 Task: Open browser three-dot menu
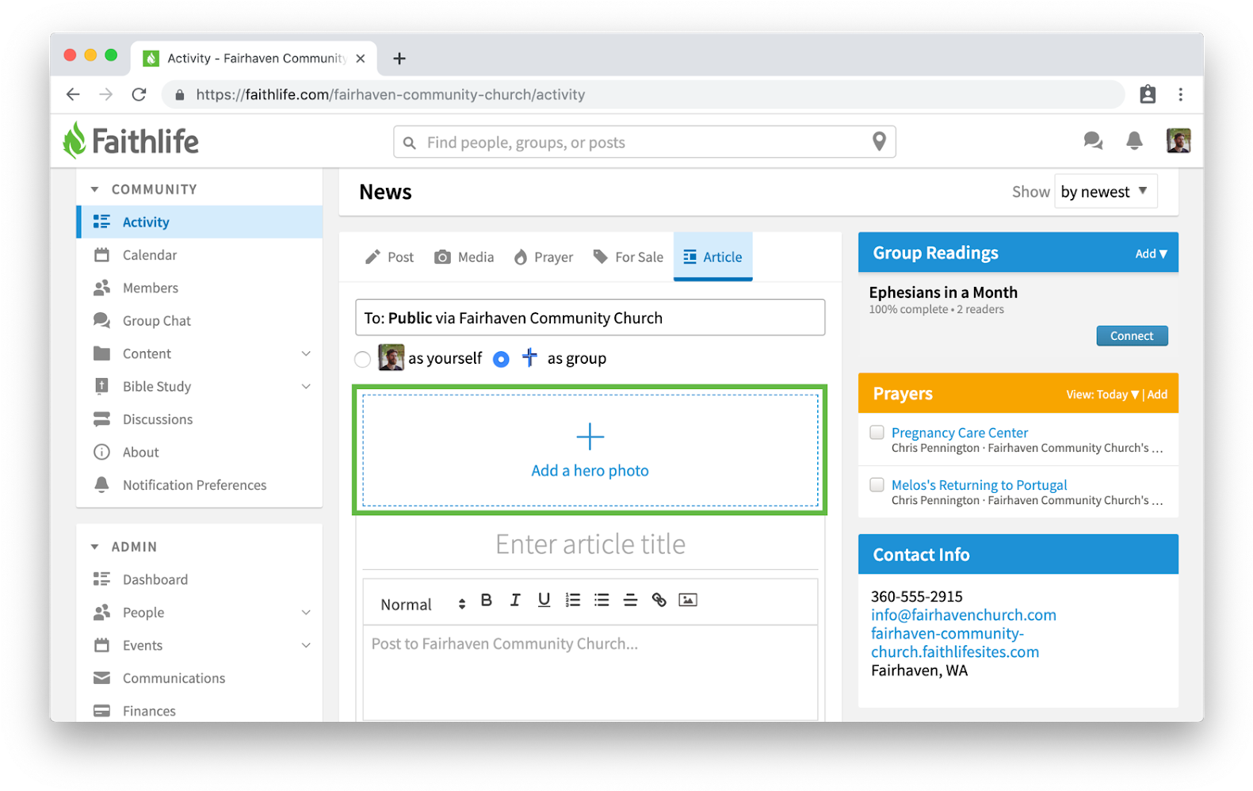(x=1180, y=94)
